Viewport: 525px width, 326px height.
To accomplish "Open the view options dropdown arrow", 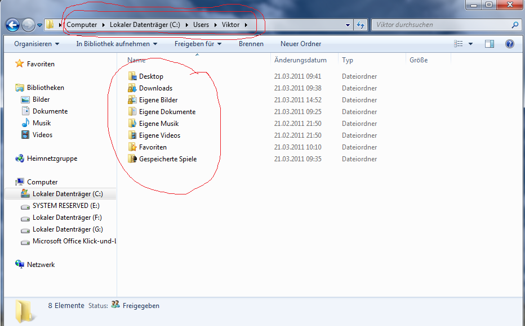I will pos(470,44).
